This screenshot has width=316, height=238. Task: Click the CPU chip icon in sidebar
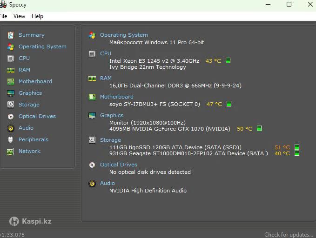point(10,58)
